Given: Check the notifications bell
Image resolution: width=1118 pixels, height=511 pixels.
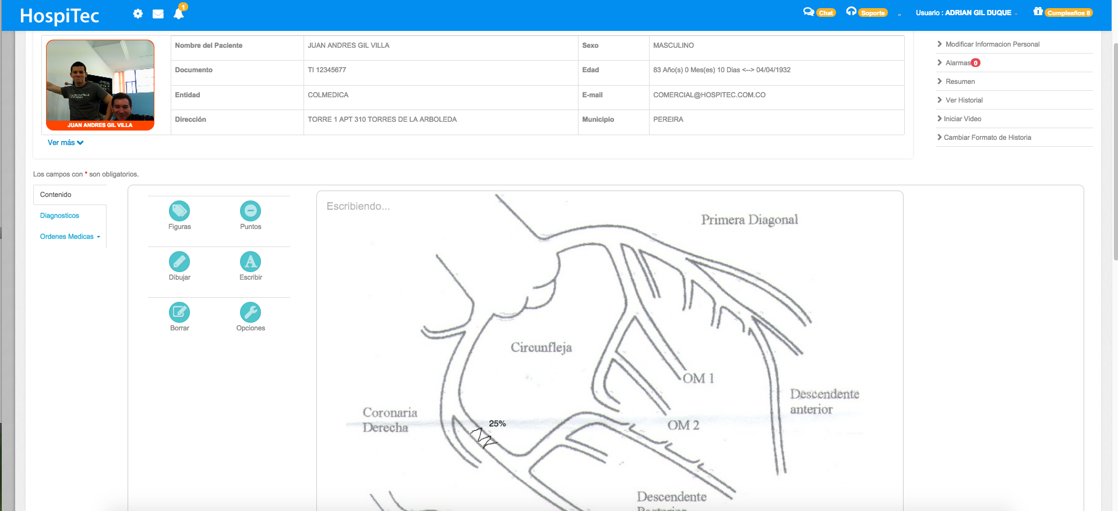Looking at the screenshot, I should pos(179,13).
